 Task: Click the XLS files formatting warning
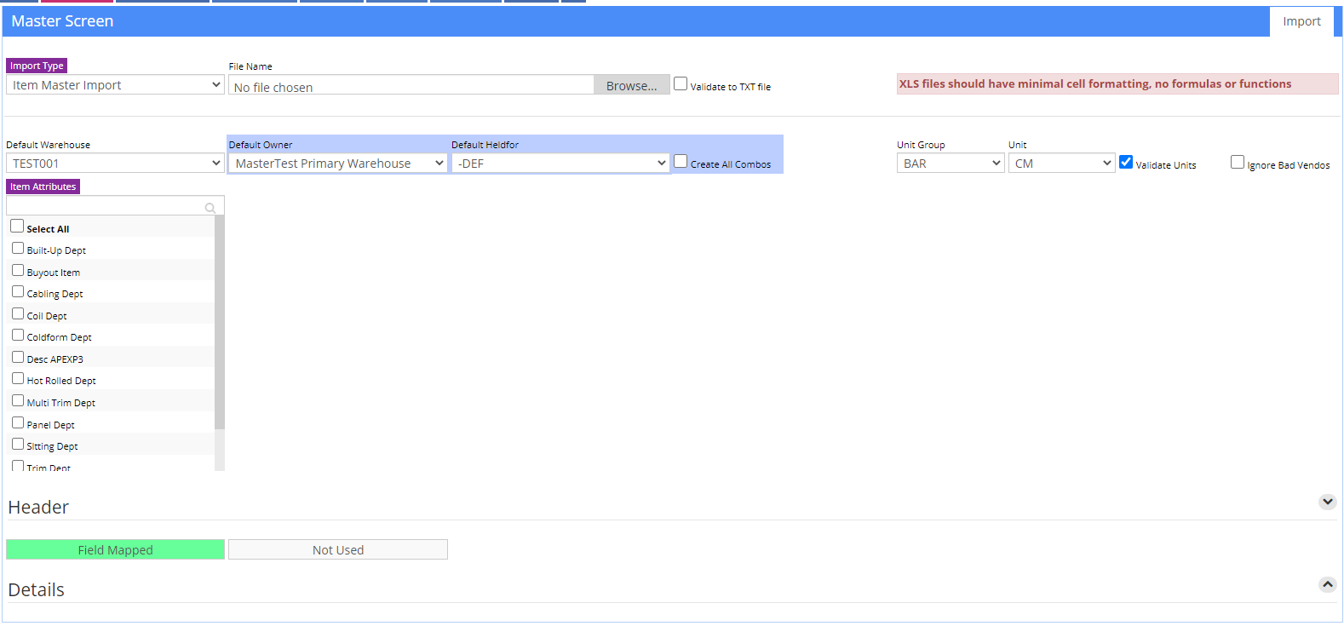pos(1117,83)
